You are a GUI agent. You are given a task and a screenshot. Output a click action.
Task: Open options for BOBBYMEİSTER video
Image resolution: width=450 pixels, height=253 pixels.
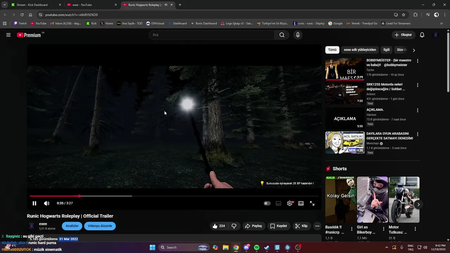coord(418,61)
